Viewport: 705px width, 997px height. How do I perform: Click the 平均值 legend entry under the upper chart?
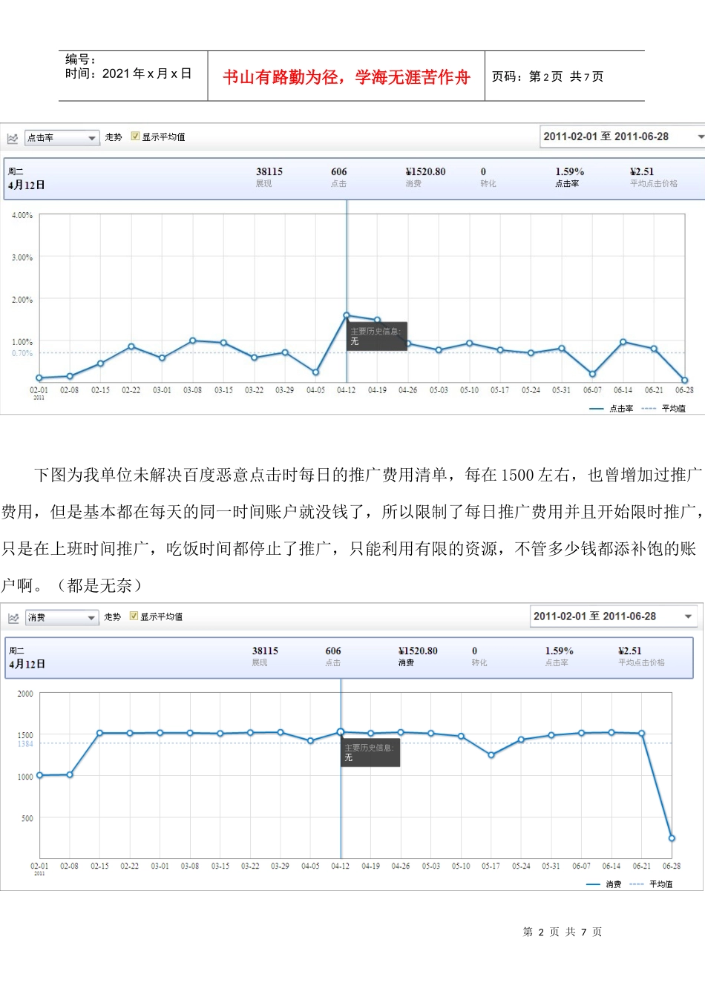(x=663, y=409)
